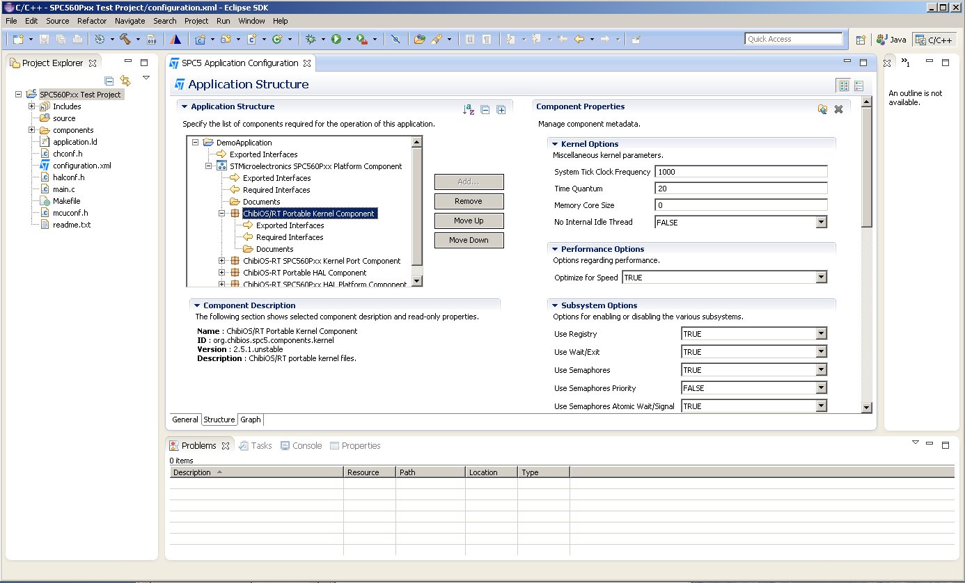
Task: Click the New wizard toolbar icon
Action: (18, 40)
